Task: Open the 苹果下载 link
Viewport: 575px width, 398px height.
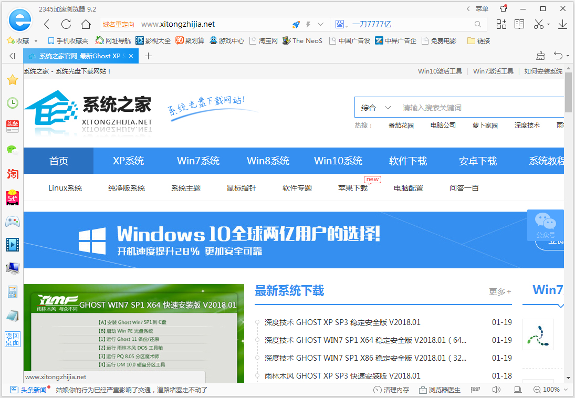Action: point(353,188)
